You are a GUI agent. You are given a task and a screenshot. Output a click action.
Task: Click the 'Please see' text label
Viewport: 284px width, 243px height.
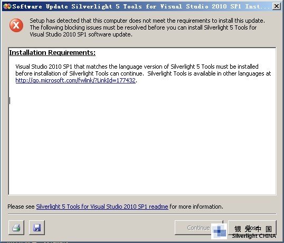(21, 207)
